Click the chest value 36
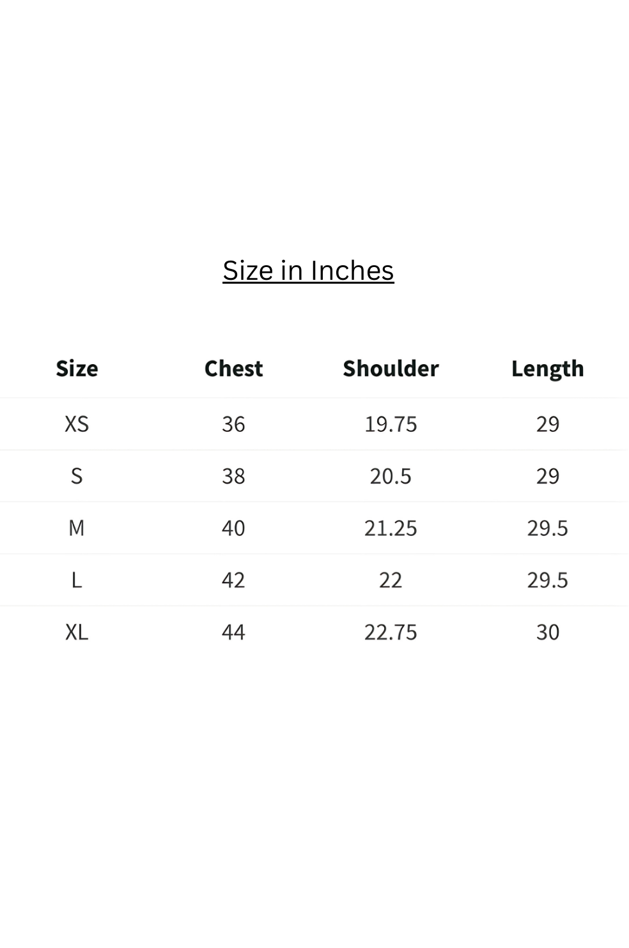 point(233,424)
